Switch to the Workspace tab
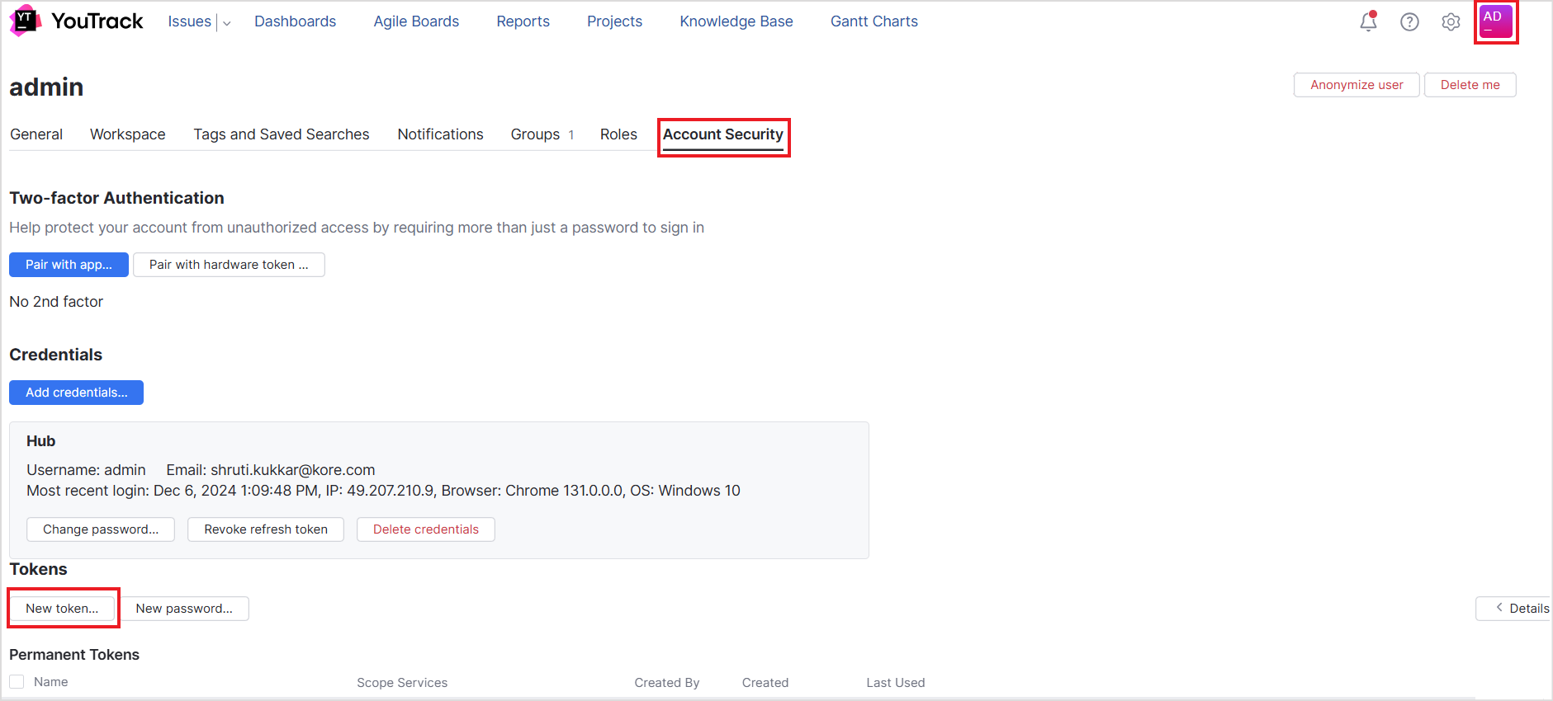 coord(128,134)
